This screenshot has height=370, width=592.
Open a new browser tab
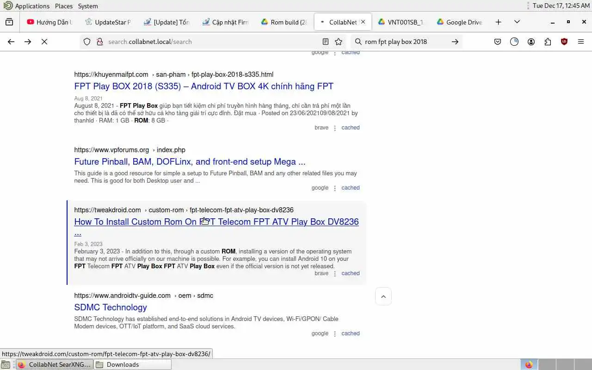tap(498, 22)
